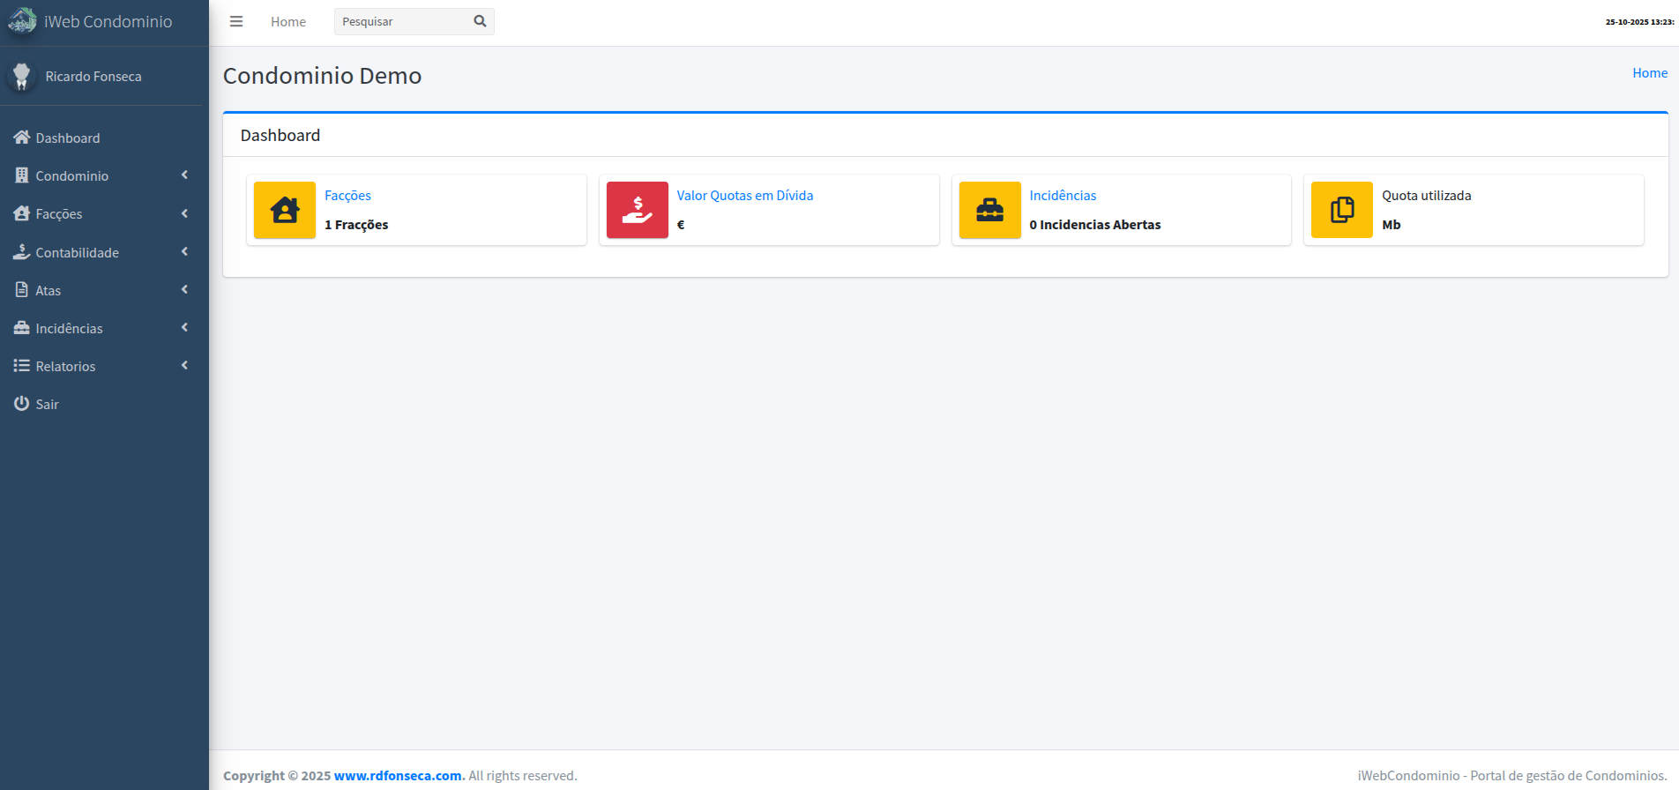
Task: Follow the www.rdfonseca.com footer link
Action: point(398,776)
